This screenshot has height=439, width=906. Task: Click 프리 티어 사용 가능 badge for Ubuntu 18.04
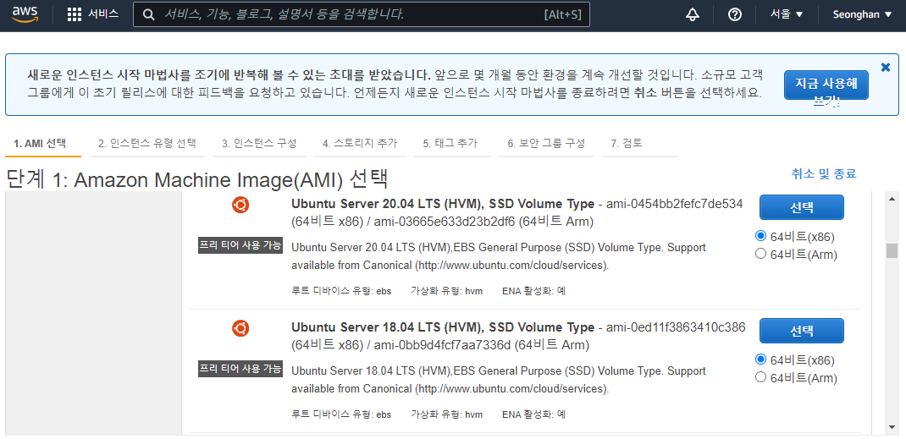240,369
